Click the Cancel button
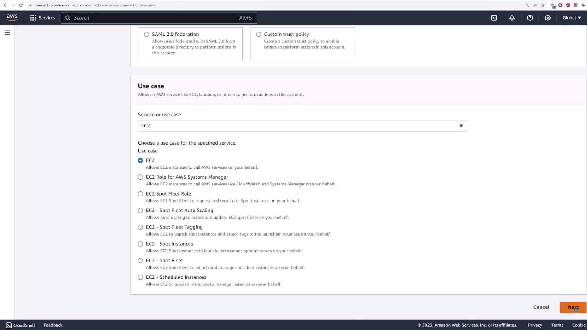 click(x=541, y=307)
